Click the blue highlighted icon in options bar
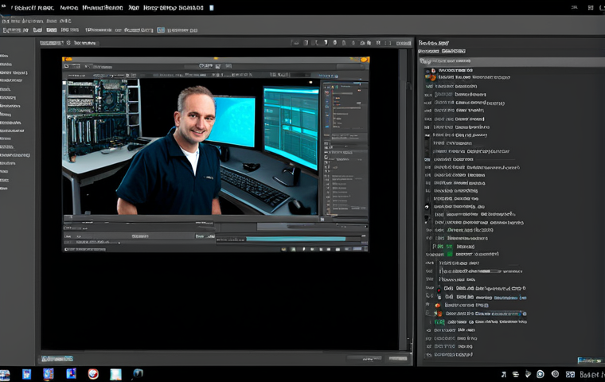Screen dimensions: 605x382 point(161,30)
